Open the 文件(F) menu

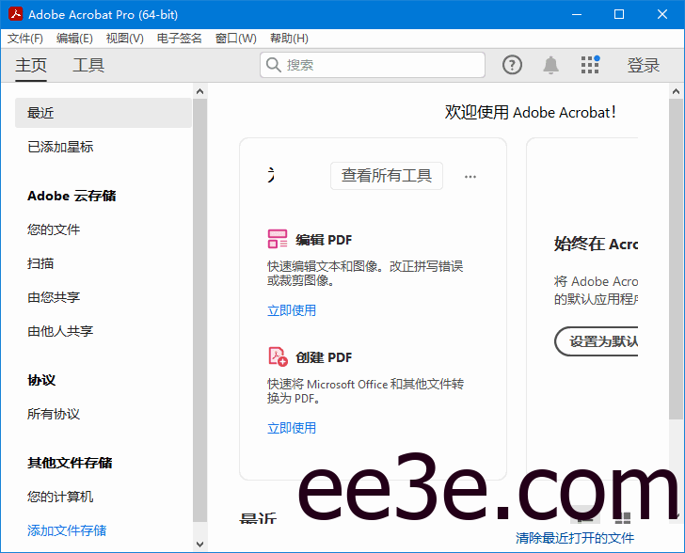coord(25,39)
